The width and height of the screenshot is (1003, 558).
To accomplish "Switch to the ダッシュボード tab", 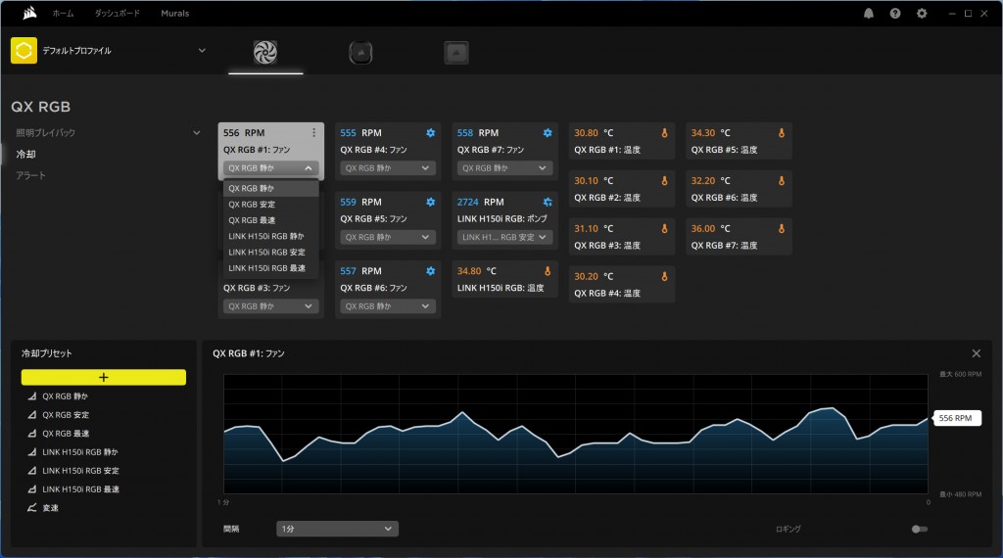I will tap(117, 14).
